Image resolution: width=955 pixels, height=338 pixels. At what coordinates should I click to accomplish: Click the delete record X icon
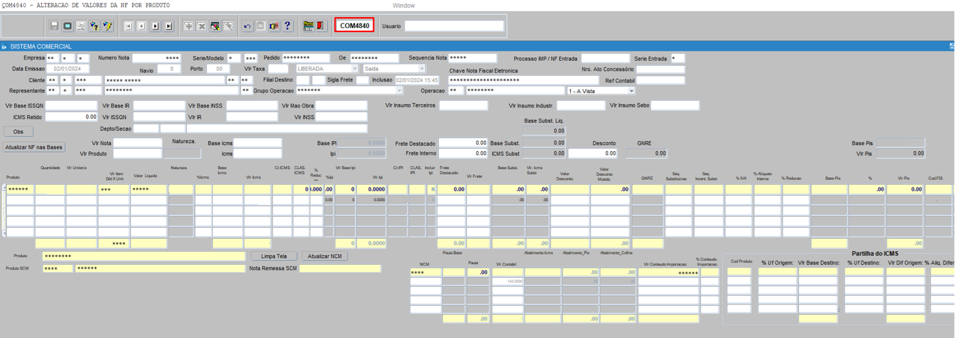[x=202, y=26]
